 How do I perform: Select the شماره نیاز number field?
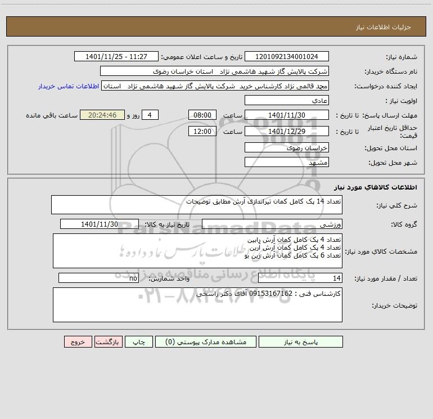287,56
